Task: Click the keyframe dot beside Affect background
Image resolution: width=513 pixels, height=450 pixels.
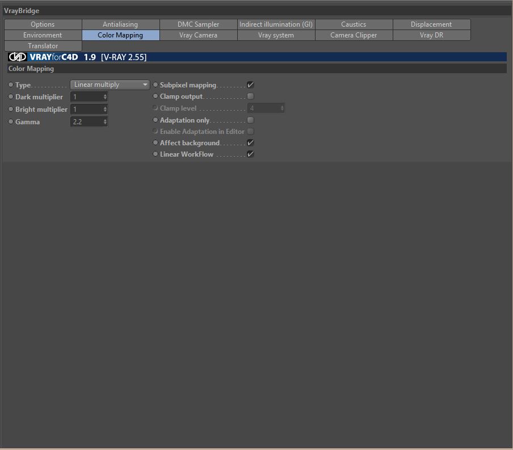Action: [x=155, y=142]
